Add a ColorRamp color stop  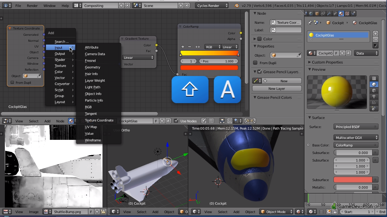coord(183,47)
